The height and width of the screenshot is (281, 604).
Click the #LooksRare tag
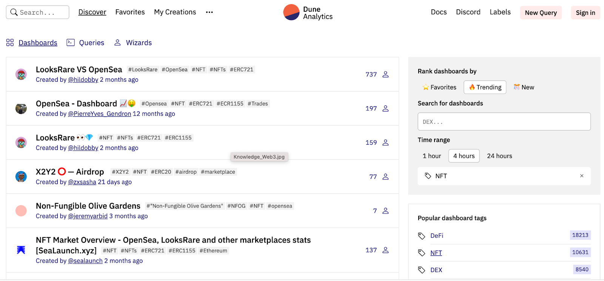pos(143,70)
